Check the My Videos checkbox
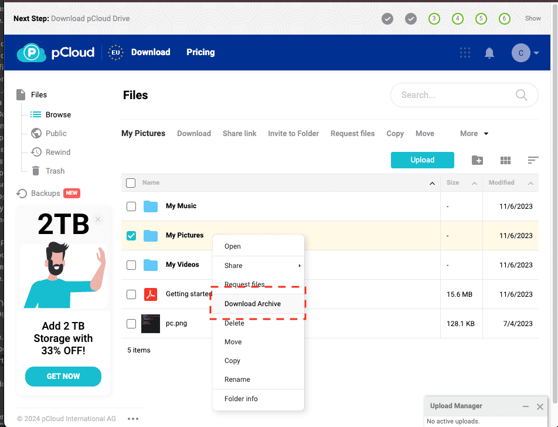Screen dimensions: 558x427 coord(131,265)
